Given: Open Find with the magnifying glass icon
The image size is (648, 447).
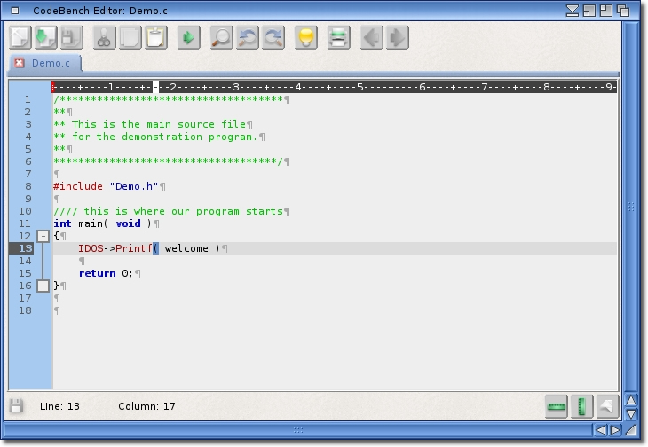Looking at the screenshot, I should [x=221, y=37].
